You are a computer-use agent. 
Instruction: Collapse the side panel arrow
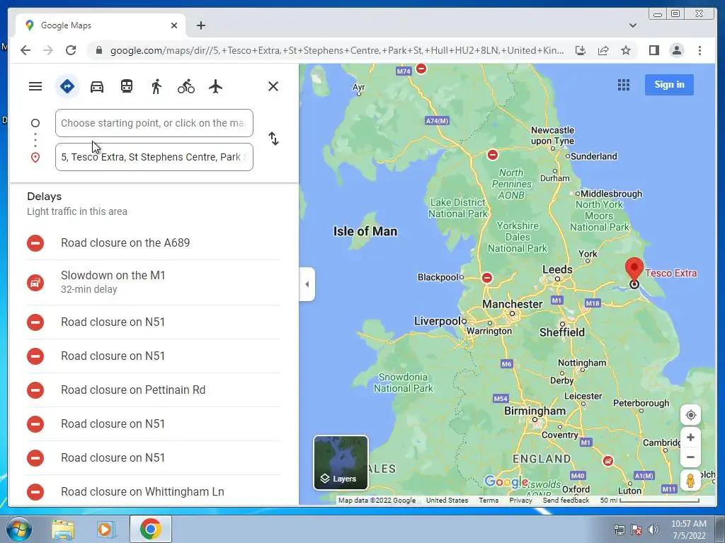307,284
